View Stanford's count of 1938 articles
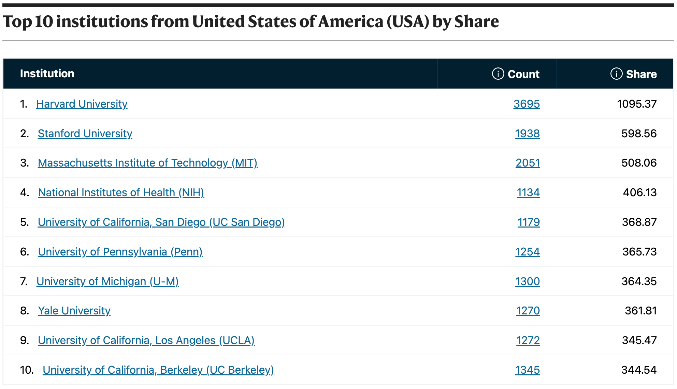 527,134
